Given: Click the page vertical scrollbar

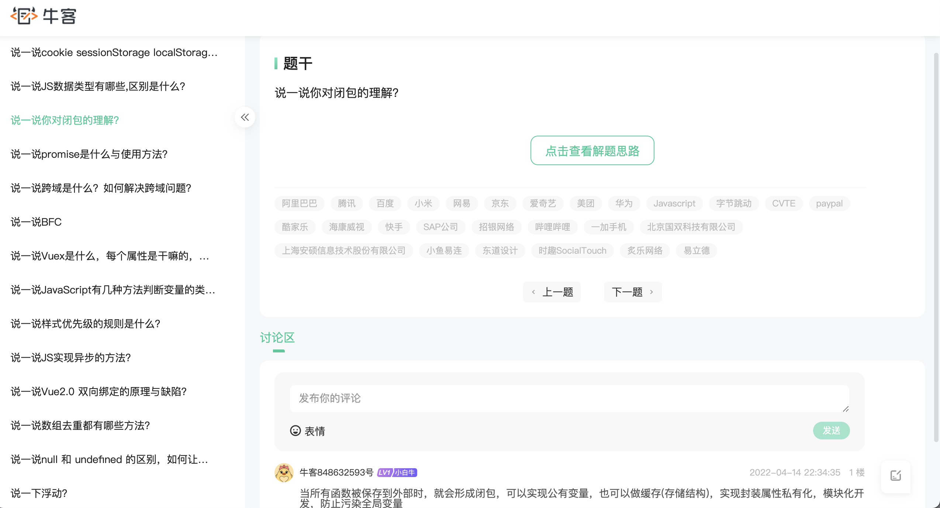Looking at the screenshot, I should pyautogui.click(x=936, y=247).
